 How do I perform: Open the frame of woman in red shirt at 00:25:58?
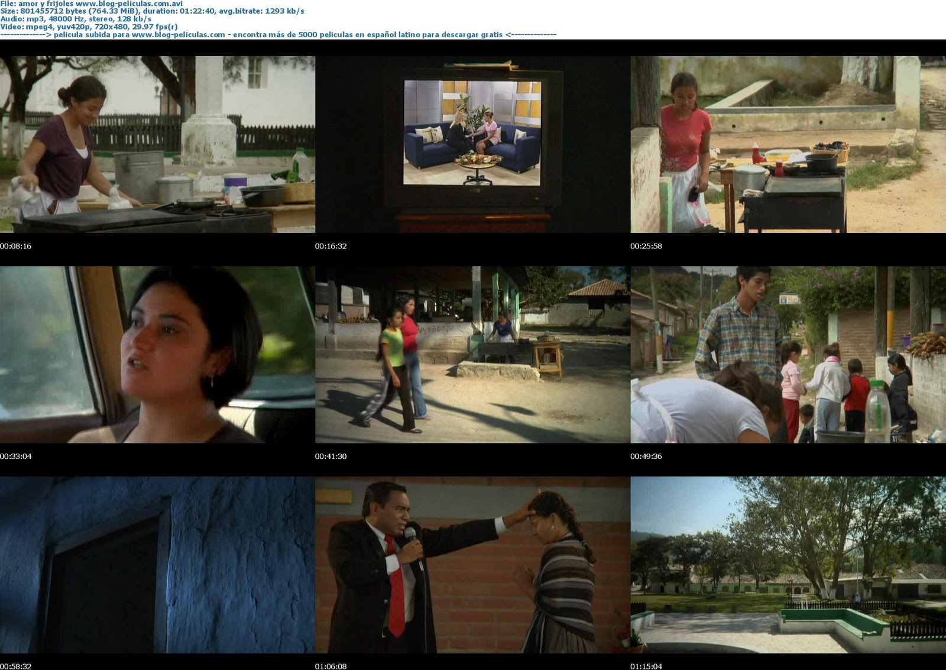pyautogui.click(x=788, y=144)
